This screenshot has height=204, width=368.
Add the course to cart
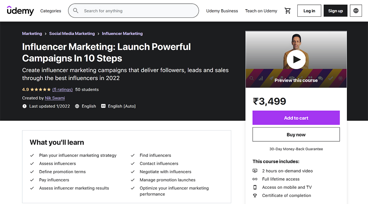(x=296, y=118)
